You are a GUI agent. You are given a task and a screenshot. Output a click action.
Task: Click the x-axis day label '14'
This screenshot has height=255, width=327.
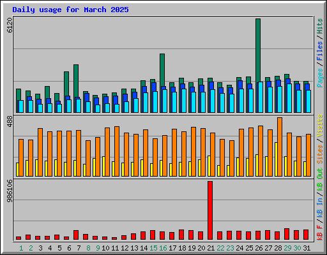(x=144, y=248)
